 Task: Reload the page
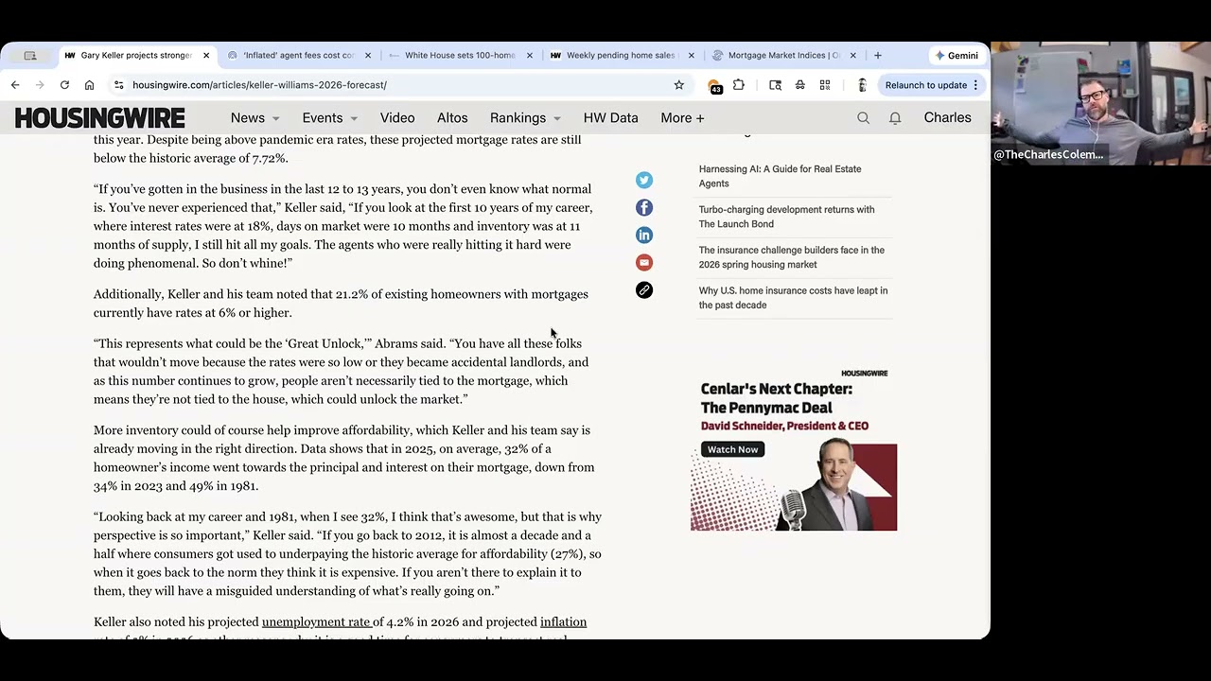(64, 85)
